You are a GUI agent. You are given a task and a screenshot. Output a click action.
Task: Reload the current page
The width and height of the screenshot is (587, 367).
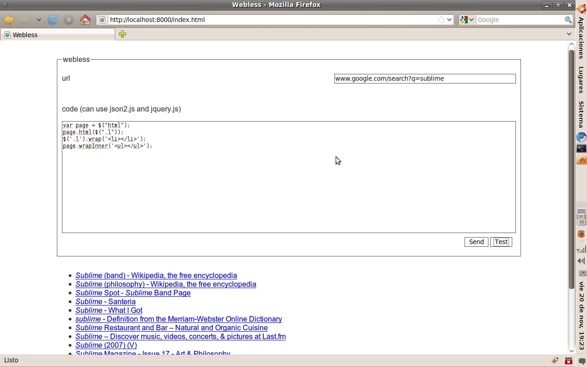[53, 20]
